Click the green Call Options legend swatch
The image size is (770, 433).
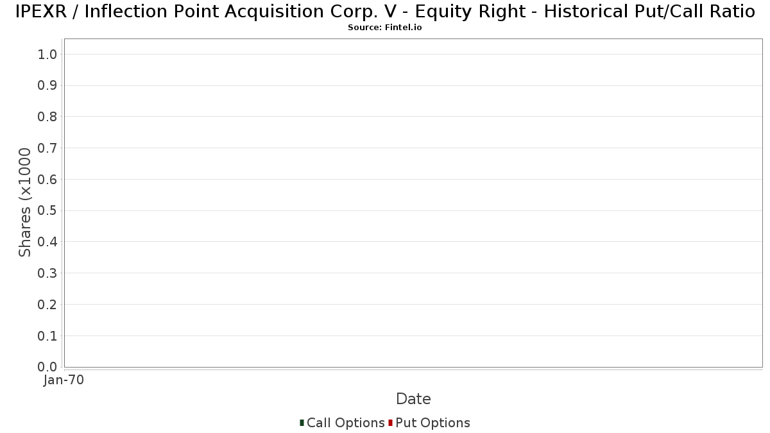click(302, 423)
